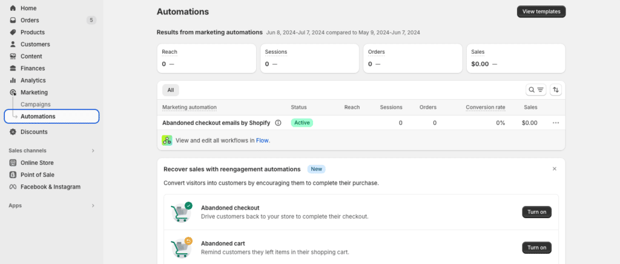Screen dimensions: 620x264
Task: Click the Reach metric card
Action: [206, 59]
